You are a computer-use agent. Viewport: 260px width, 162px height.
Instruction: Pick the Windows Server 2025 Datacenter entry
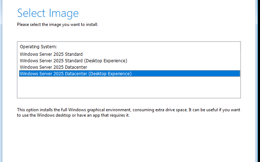[x=130, y=67]
